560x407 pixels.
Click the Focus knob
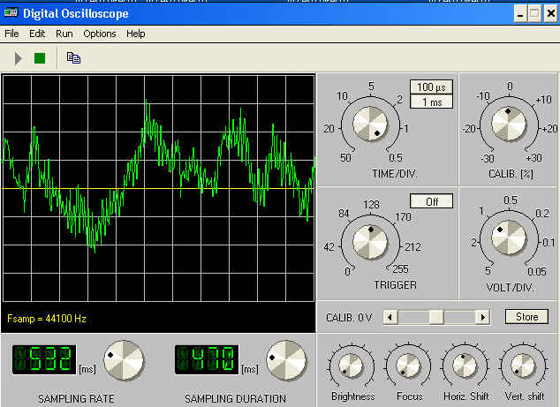point(407,364)
